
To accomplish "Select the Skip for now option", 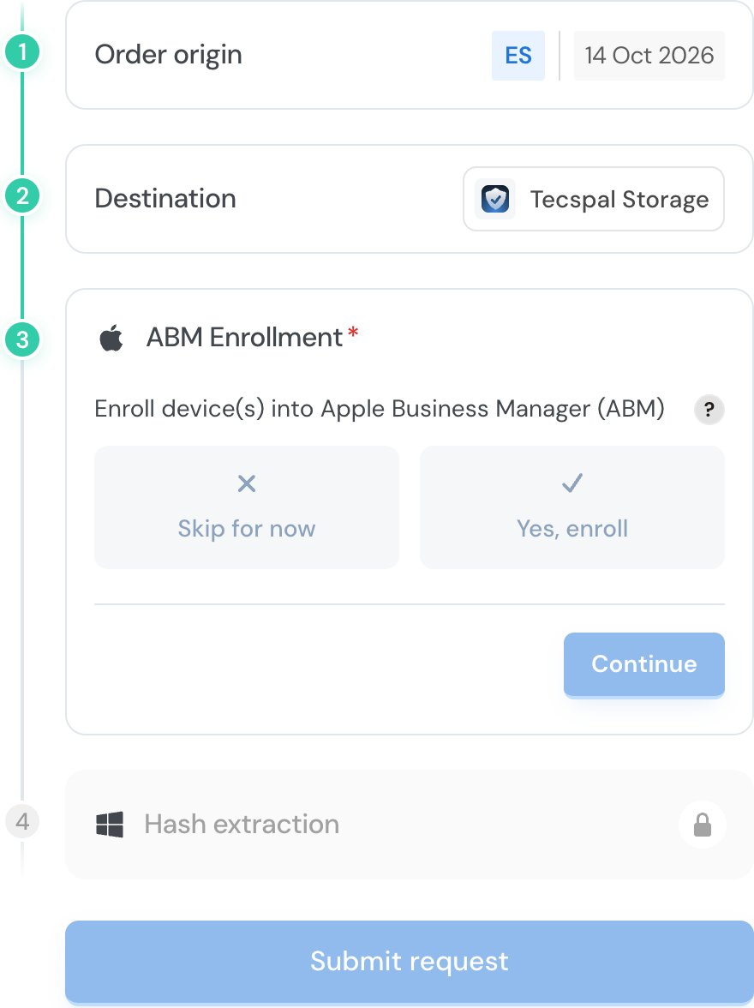I will [247, 507].
